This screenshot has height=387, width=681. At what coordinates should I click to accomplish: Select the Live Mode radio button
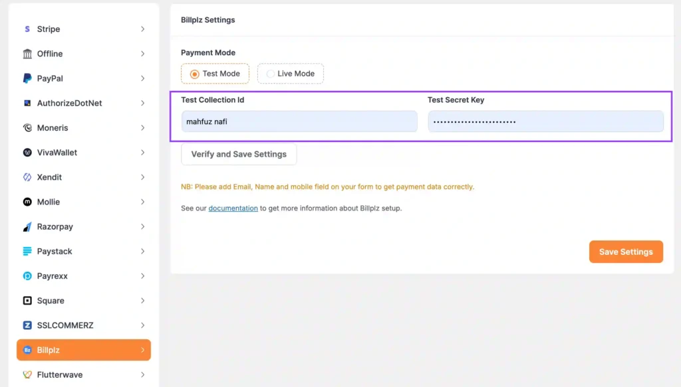tap(271, 74)
